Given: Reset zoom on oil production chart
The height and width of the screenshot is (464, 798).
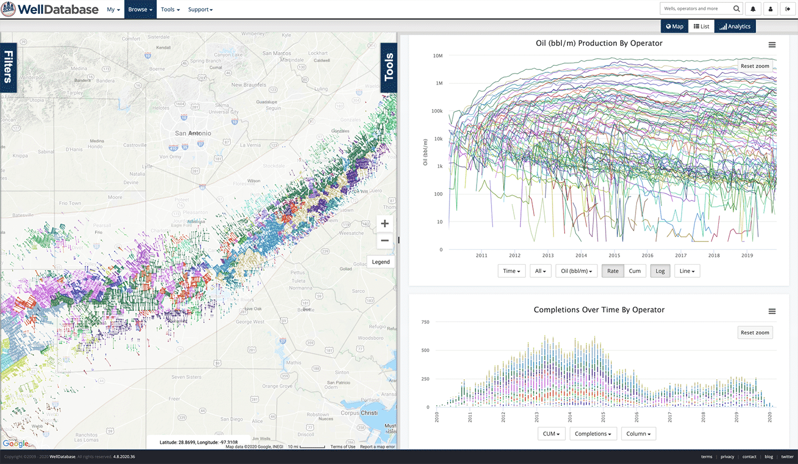Looking at the screenshot, I should [755, 66].
